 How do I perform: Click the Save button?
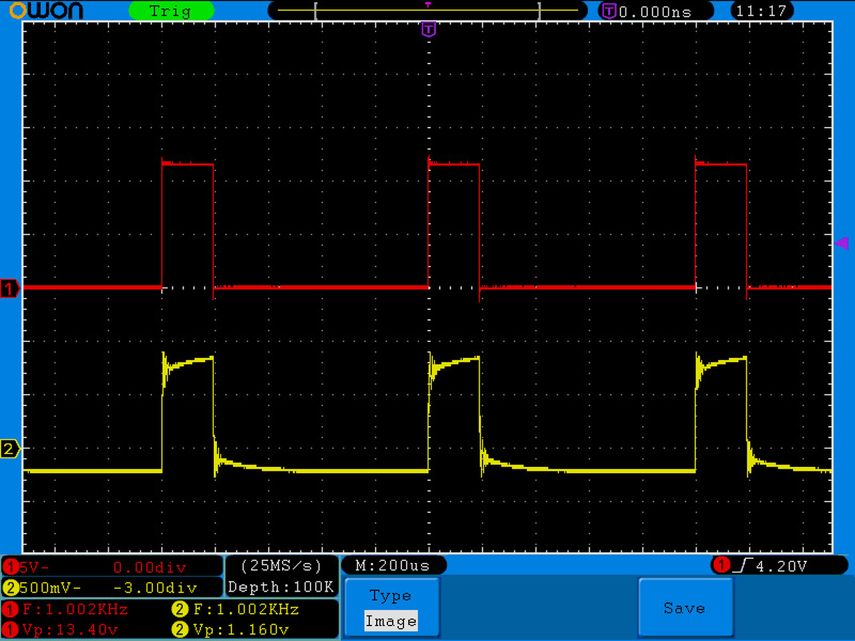[x=685, y=608]
